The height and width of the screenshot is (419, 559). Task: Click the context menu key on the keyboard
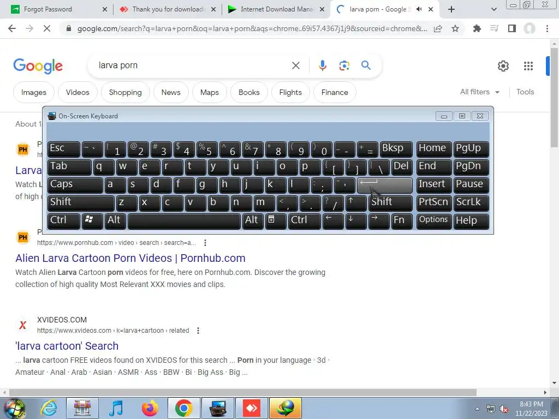[275, 220]
